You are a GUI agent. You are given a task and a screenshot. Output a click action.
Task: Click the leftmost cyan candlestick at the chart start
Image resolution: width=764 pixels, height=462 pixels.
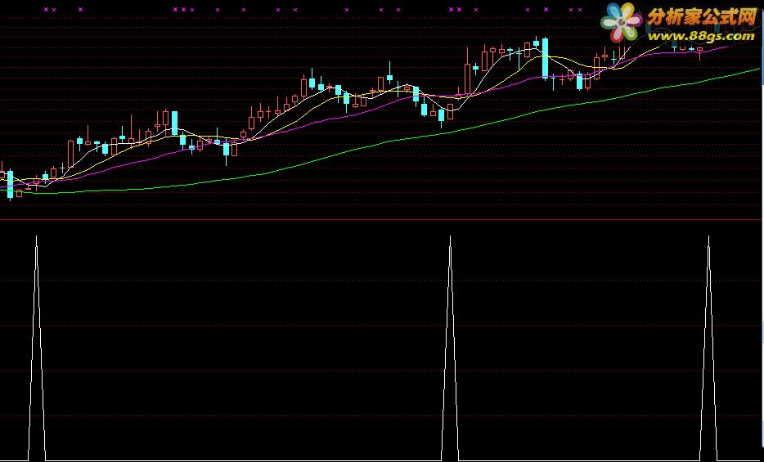click(11, 185)
